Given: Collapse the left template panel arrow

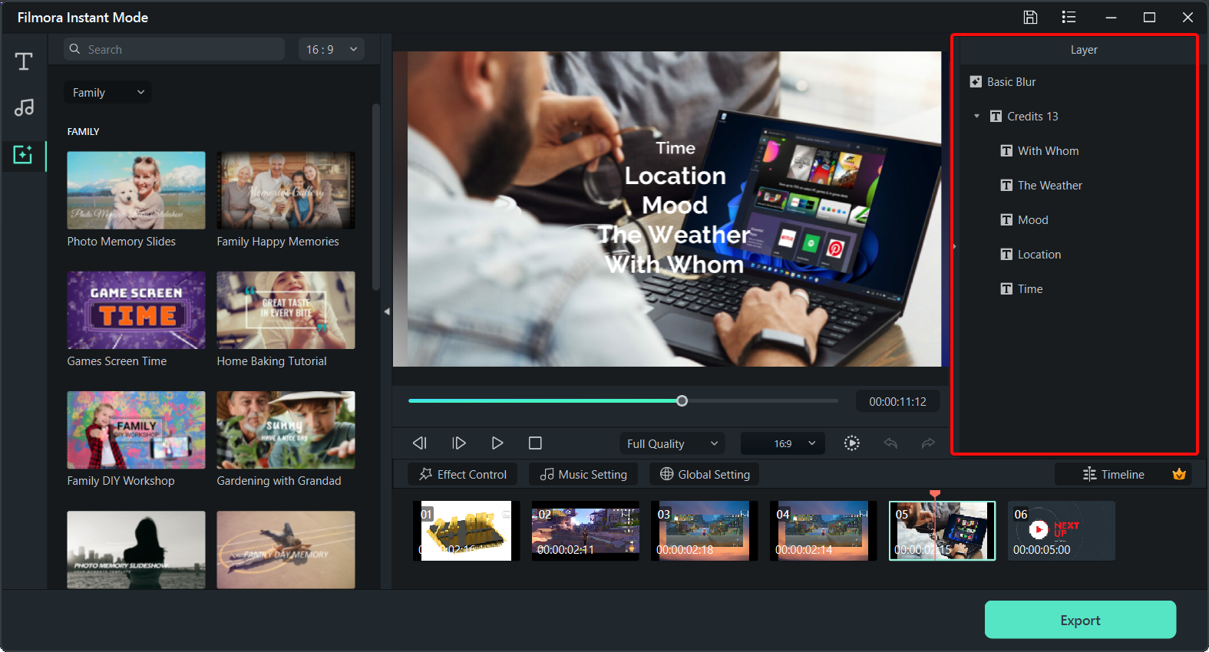Looking at the screenshot, I should (x=387, y=311).
